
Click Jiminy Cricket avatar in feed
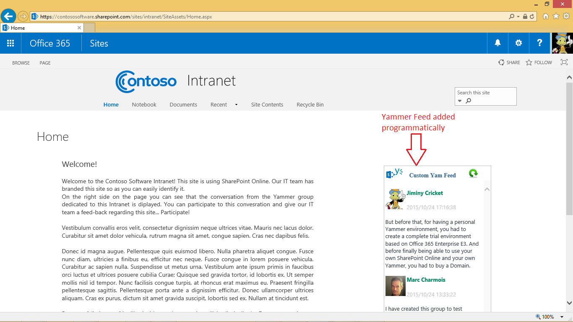[x=396, y=199]
